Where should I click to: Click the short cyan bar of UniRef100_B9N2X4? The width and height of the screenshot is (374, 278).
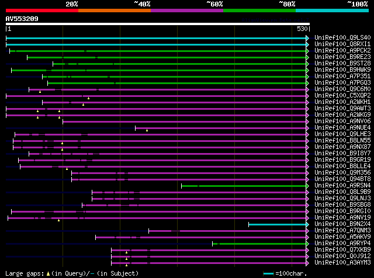[x=277, y=225]
